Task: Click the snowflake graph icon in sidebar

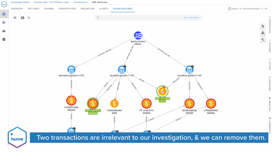Action: point(4,14)
